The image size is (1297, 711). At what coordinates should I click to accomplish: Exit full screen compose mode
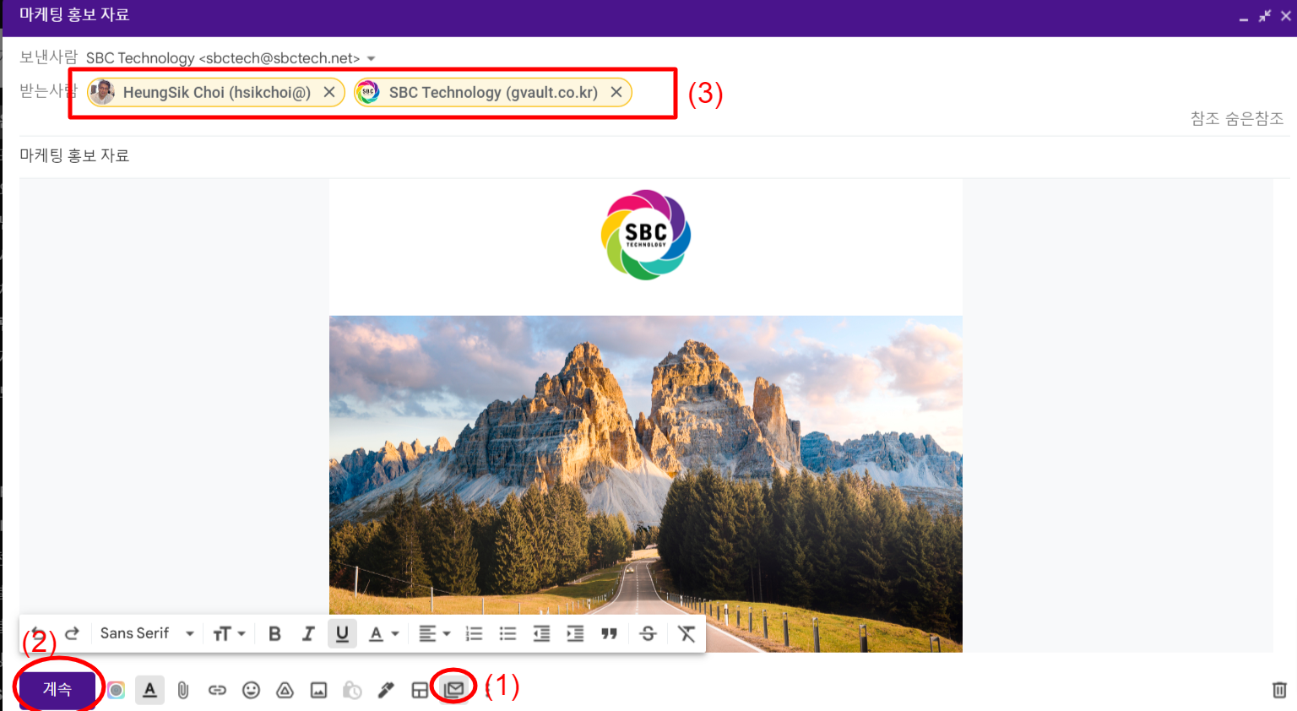tap(1264, 16)
